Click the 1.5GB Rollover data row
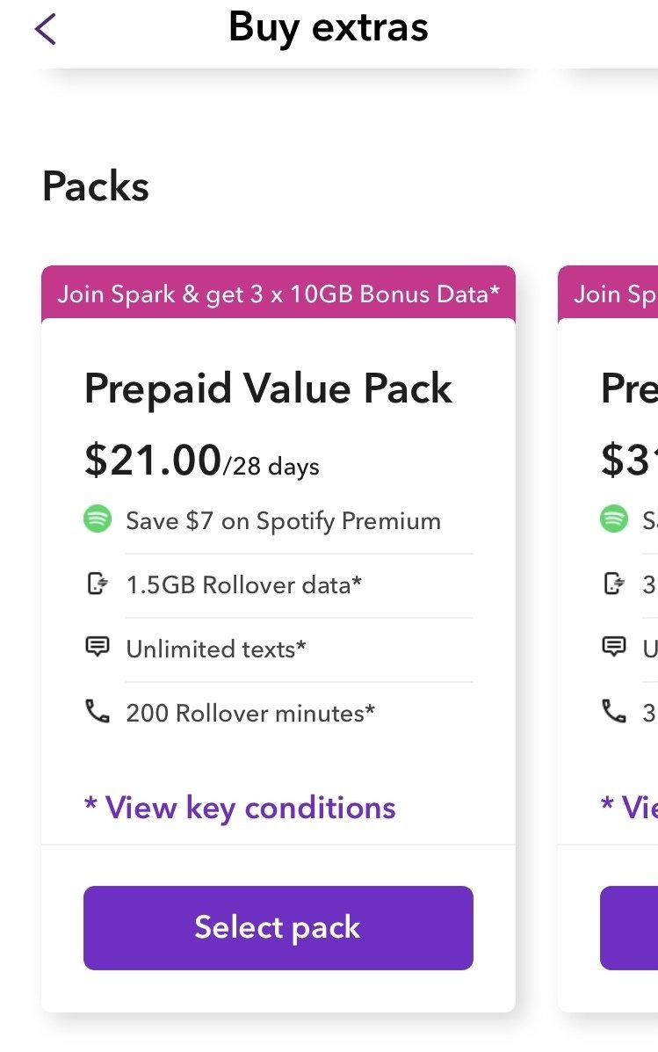Viewport: 658px width, 1052px height. [244, 584]
